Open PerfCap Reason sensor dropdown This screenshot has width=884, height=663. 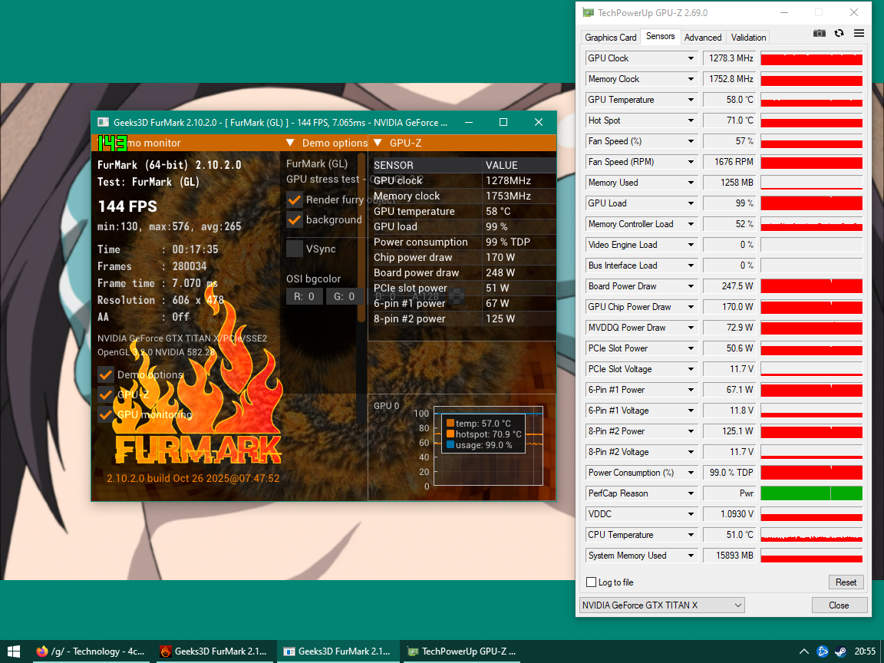(x=642, y=493)
